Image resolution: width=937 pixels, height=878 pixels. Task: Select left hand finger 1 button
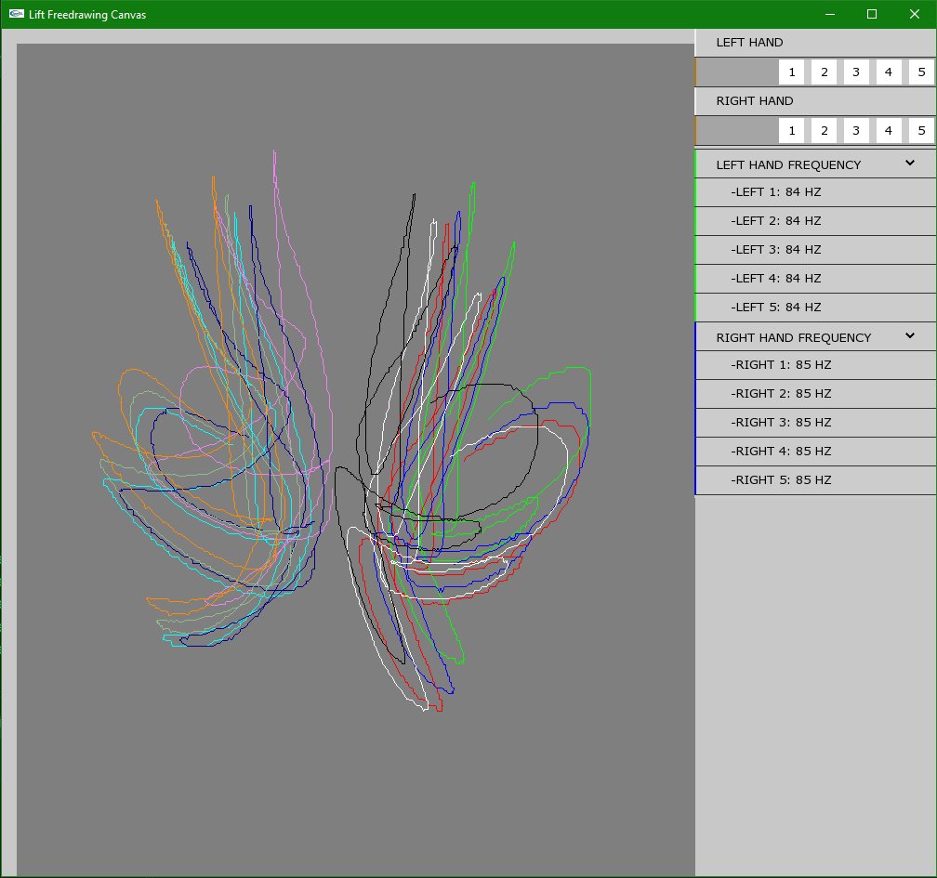(x=791, y=72)
